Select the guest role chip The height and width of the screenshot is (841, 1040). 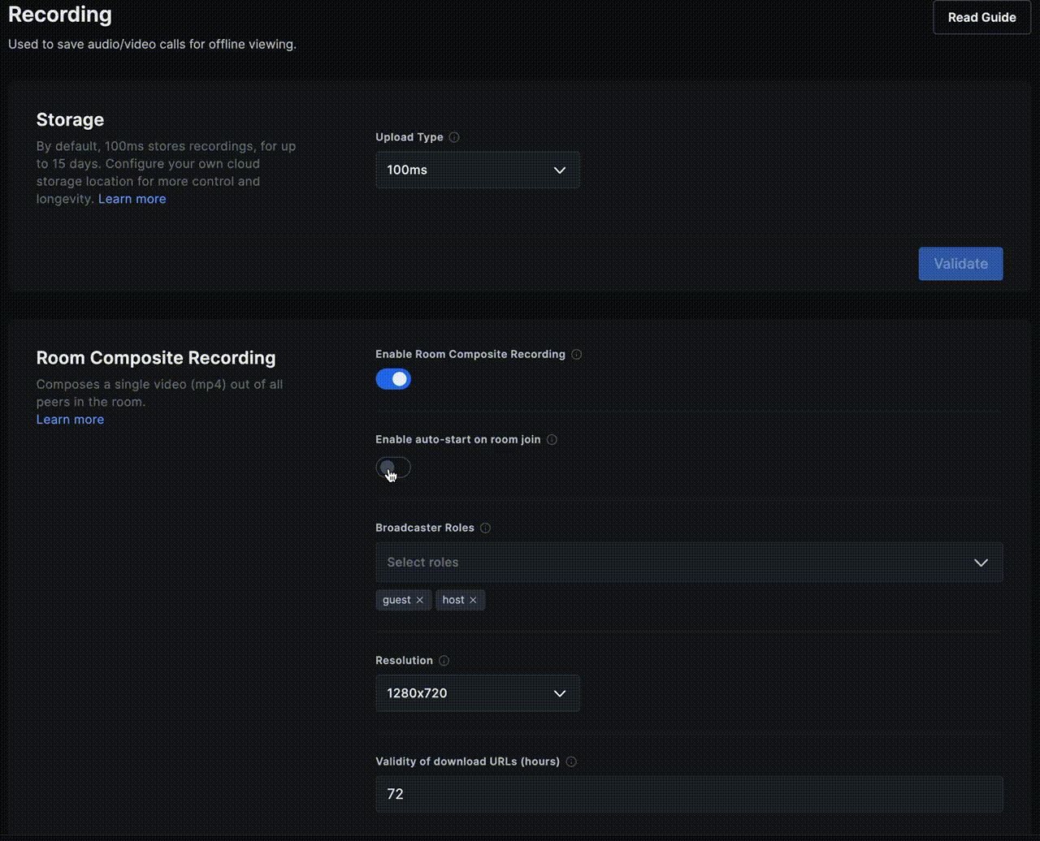point(398,600)
